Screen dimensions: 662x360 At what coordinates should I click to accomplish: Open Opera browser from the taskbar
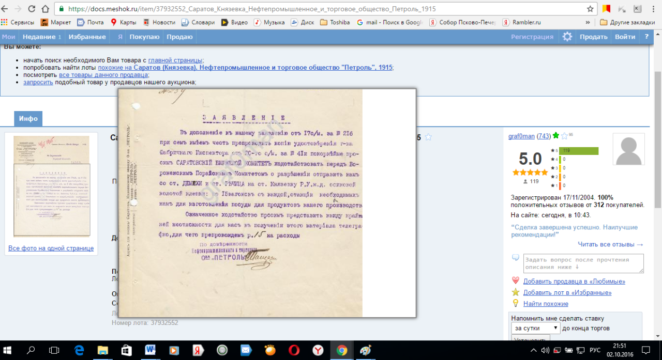point(293,350)
